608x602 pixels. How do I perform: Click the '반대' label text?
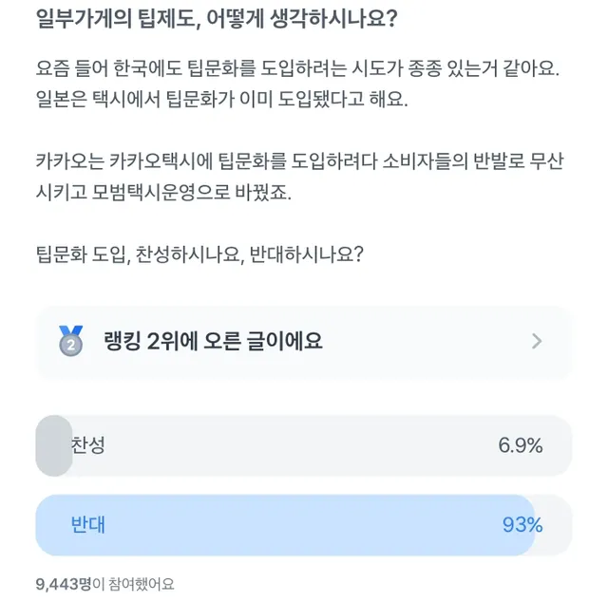pos(87,525)
